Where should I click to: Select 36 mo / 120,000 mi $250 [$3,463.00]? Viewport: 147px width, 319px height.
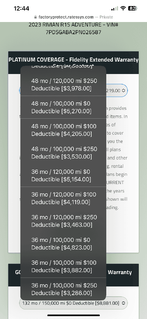(x=63, y=221)
